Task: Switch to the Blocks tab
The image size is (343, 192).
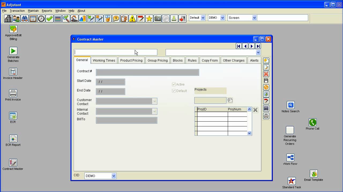Action: click(x=178, y=60)
